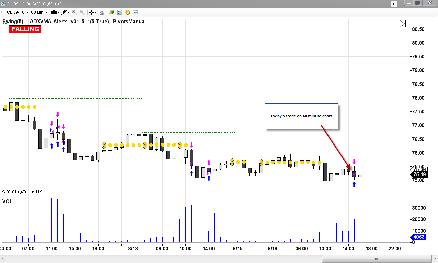This screenshot has width=438, height=263.
Task: Click the VOL panel label
Action: 8,202
